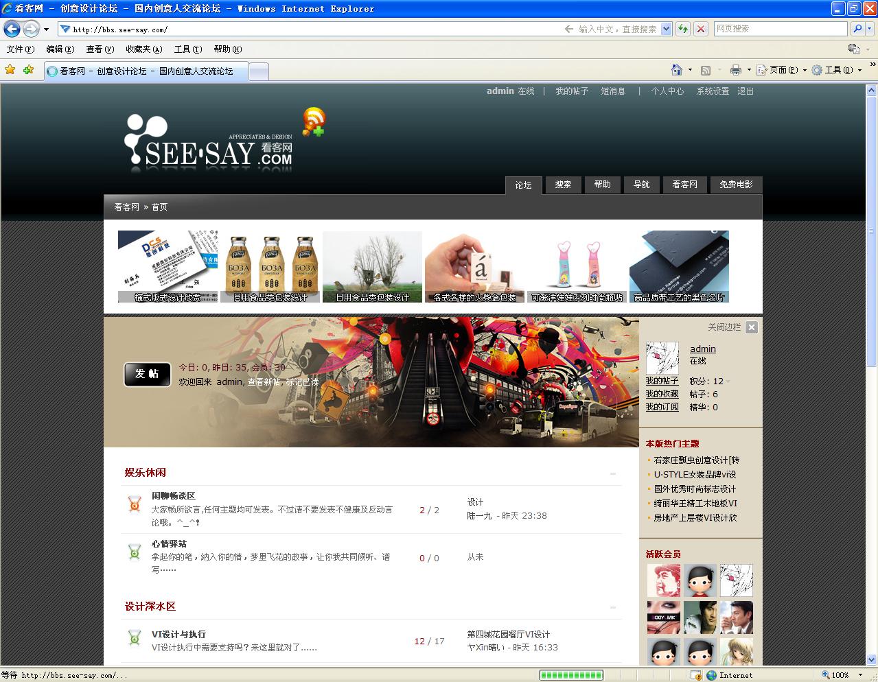Click the orange RSS subscribe icon near logo
Image resolution: width=878 pixels, height=682 pixels.
tap(314, 121)
